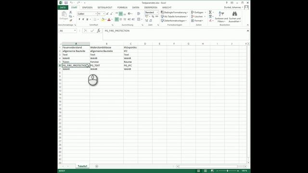Screen dimensions: 308x173
Task: Undo the last action
Action: 71,3
